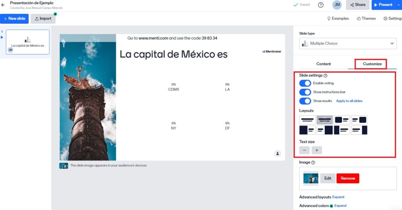Click the participant icon on slide preview
The width and height of the screenshot is (402, 210).
277,153
